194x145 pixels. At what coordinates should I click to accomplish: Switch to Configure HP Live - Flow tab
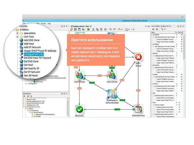coord(81,26)
